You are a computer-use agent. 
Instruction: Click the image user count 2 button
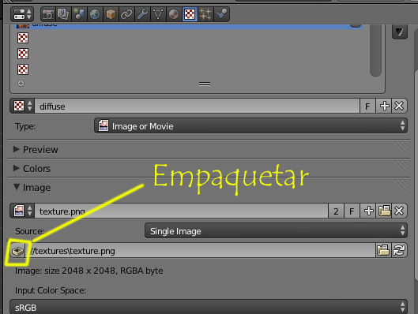(x=336, y=211)
